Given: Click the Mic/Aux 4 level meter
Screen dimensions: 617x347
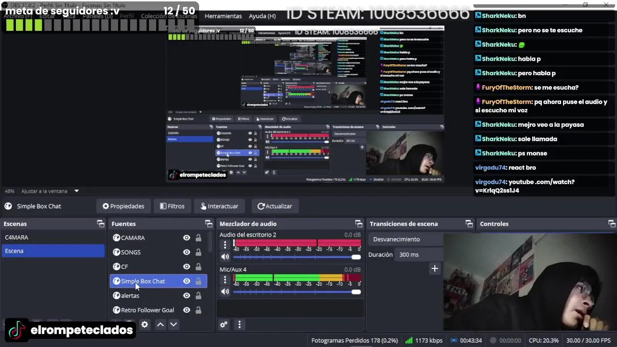Looking at the screenshot, I should (x=297, y=278).
